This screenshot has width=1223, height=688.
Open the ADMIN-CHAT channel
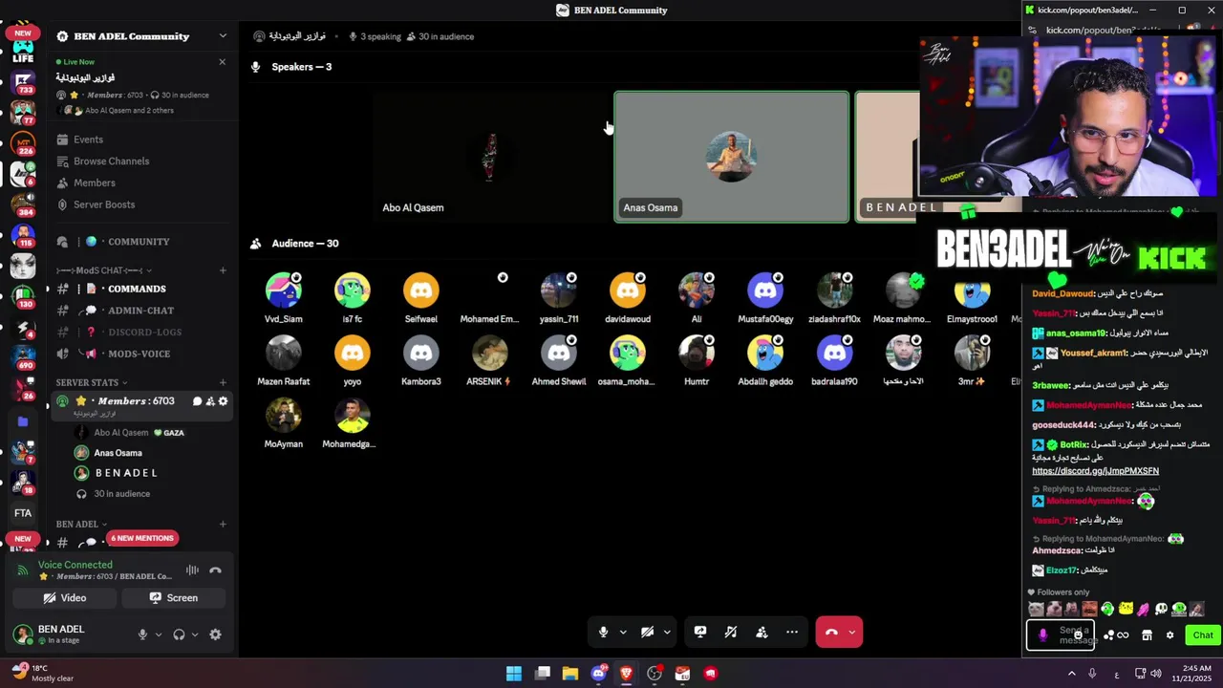coord(142,311)
